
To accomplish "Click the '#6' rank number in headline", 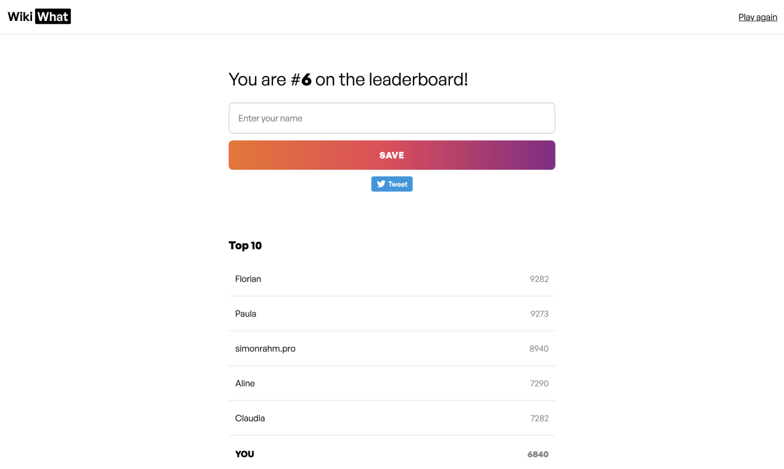I will (304, 79).
